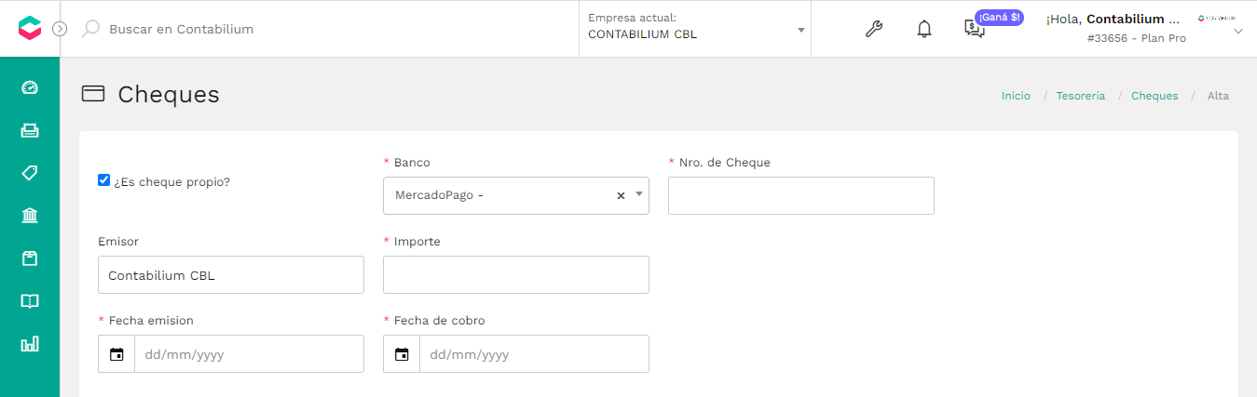Clear the MercadoPago bank selection
1257x397 pixels.
click(621, 196)
